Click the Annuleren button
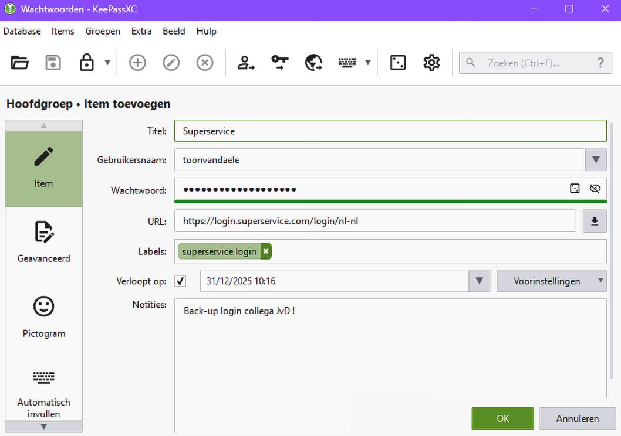Viewport: 621px width, 436px height. (x=577, y=418)
